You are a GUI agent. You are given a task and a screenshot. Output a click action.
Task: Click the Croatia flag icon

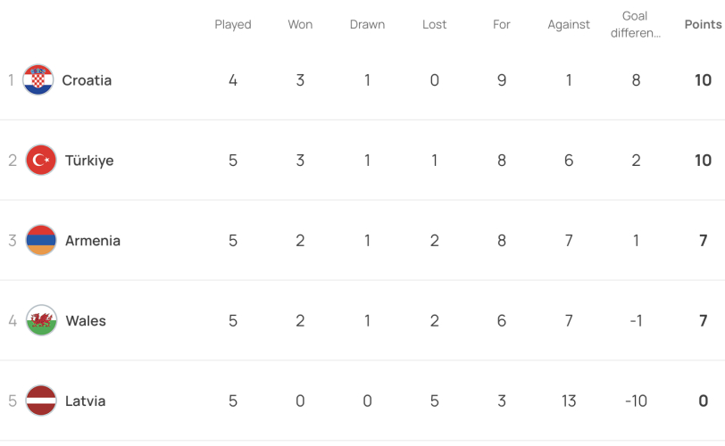click(x=38, y=80)
